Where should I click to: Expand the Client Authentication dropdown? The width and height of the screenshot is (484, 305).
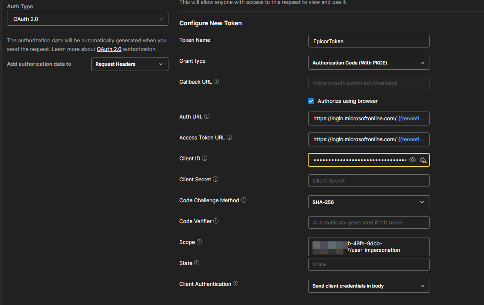pos(369,286)
